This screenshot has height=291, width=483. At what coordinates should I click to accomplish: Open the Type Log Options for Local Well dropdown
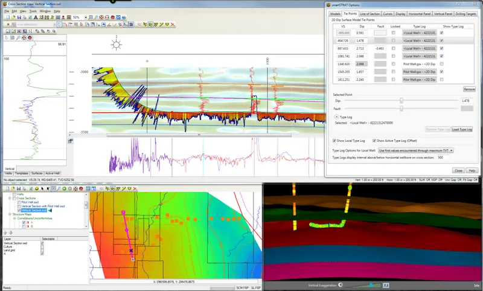(416, 150)
